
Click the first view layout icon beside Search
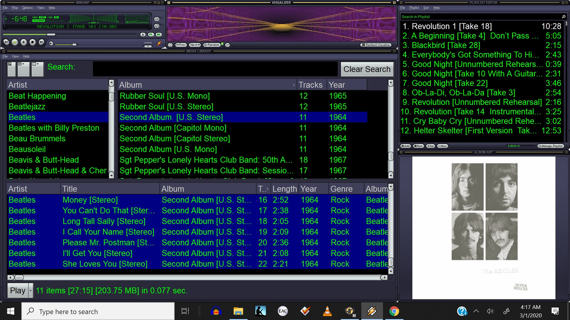[12, 69]
